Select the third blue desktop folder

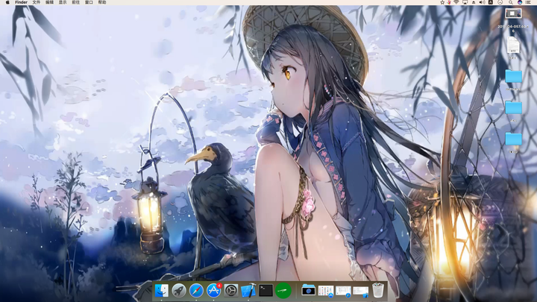[513, 139]
